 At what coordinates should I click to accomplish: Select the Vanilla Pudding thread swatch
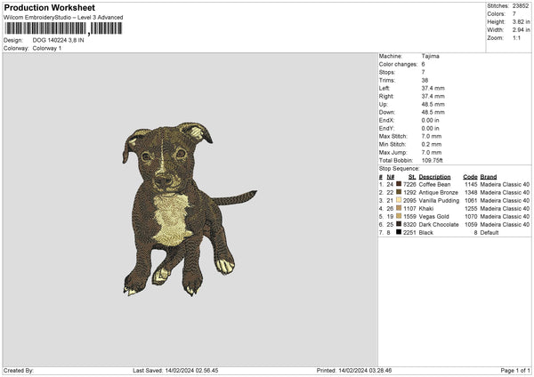point(400,200)
